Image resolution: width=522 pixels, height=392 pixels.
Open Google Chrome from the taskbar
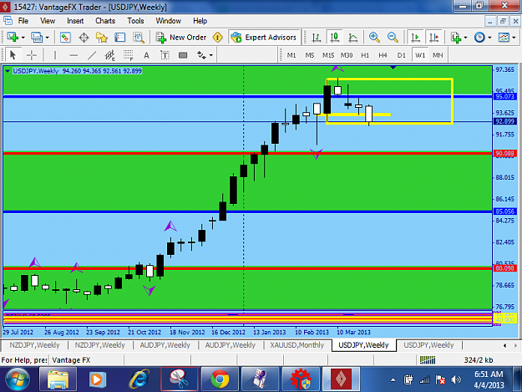click(220, 379)
